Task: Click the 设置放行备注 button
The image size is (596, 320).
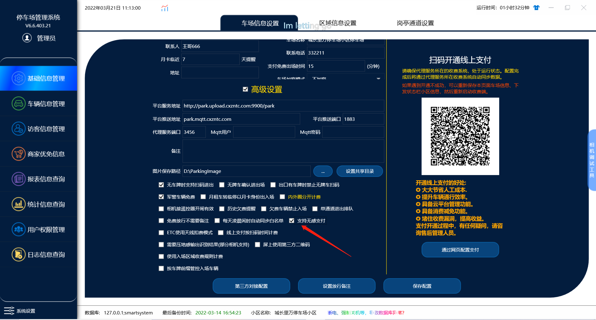Action: tap(337, 286)
